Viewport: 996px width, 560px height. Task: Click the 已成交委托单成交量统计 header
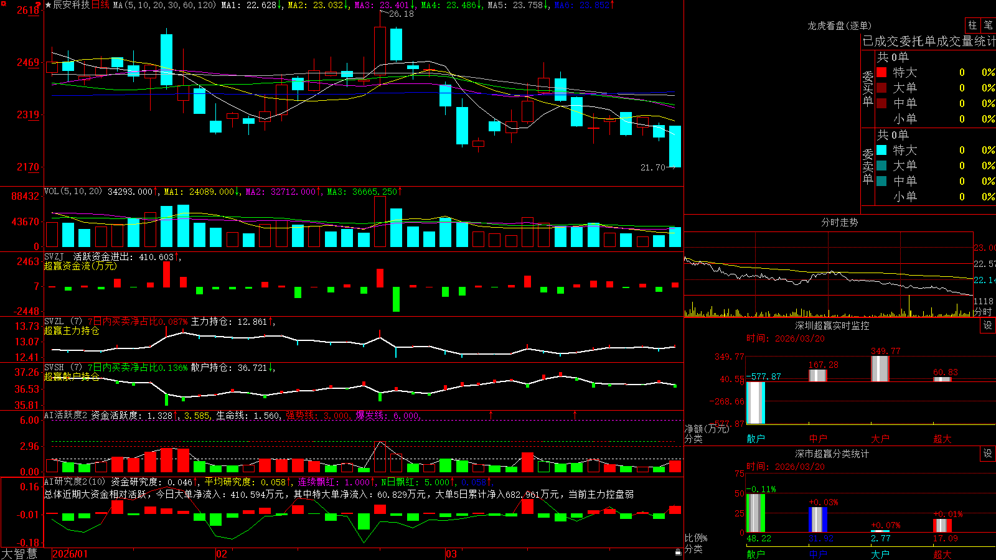(929, 41)
